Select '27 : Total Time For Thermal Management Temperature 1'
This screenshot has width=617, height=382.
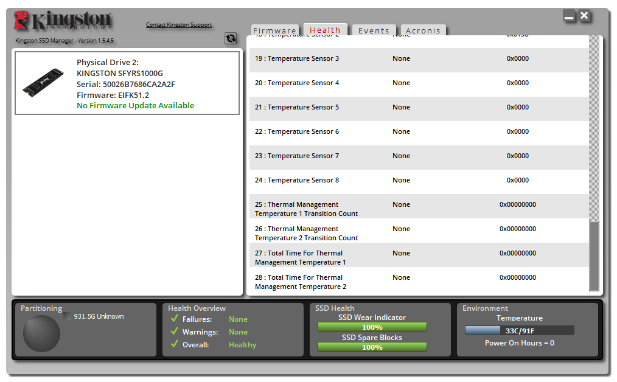419,255
